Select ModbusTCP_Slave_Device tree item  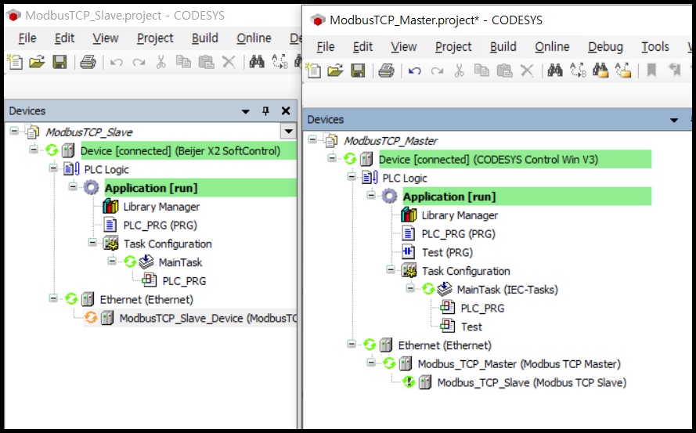pyautogui.click(x=207, y=319)
